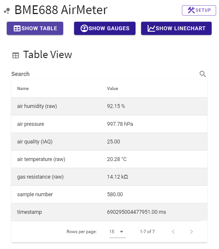Click into the Search input field
Viewport: 219px width, 249px height.
[103, 74]
